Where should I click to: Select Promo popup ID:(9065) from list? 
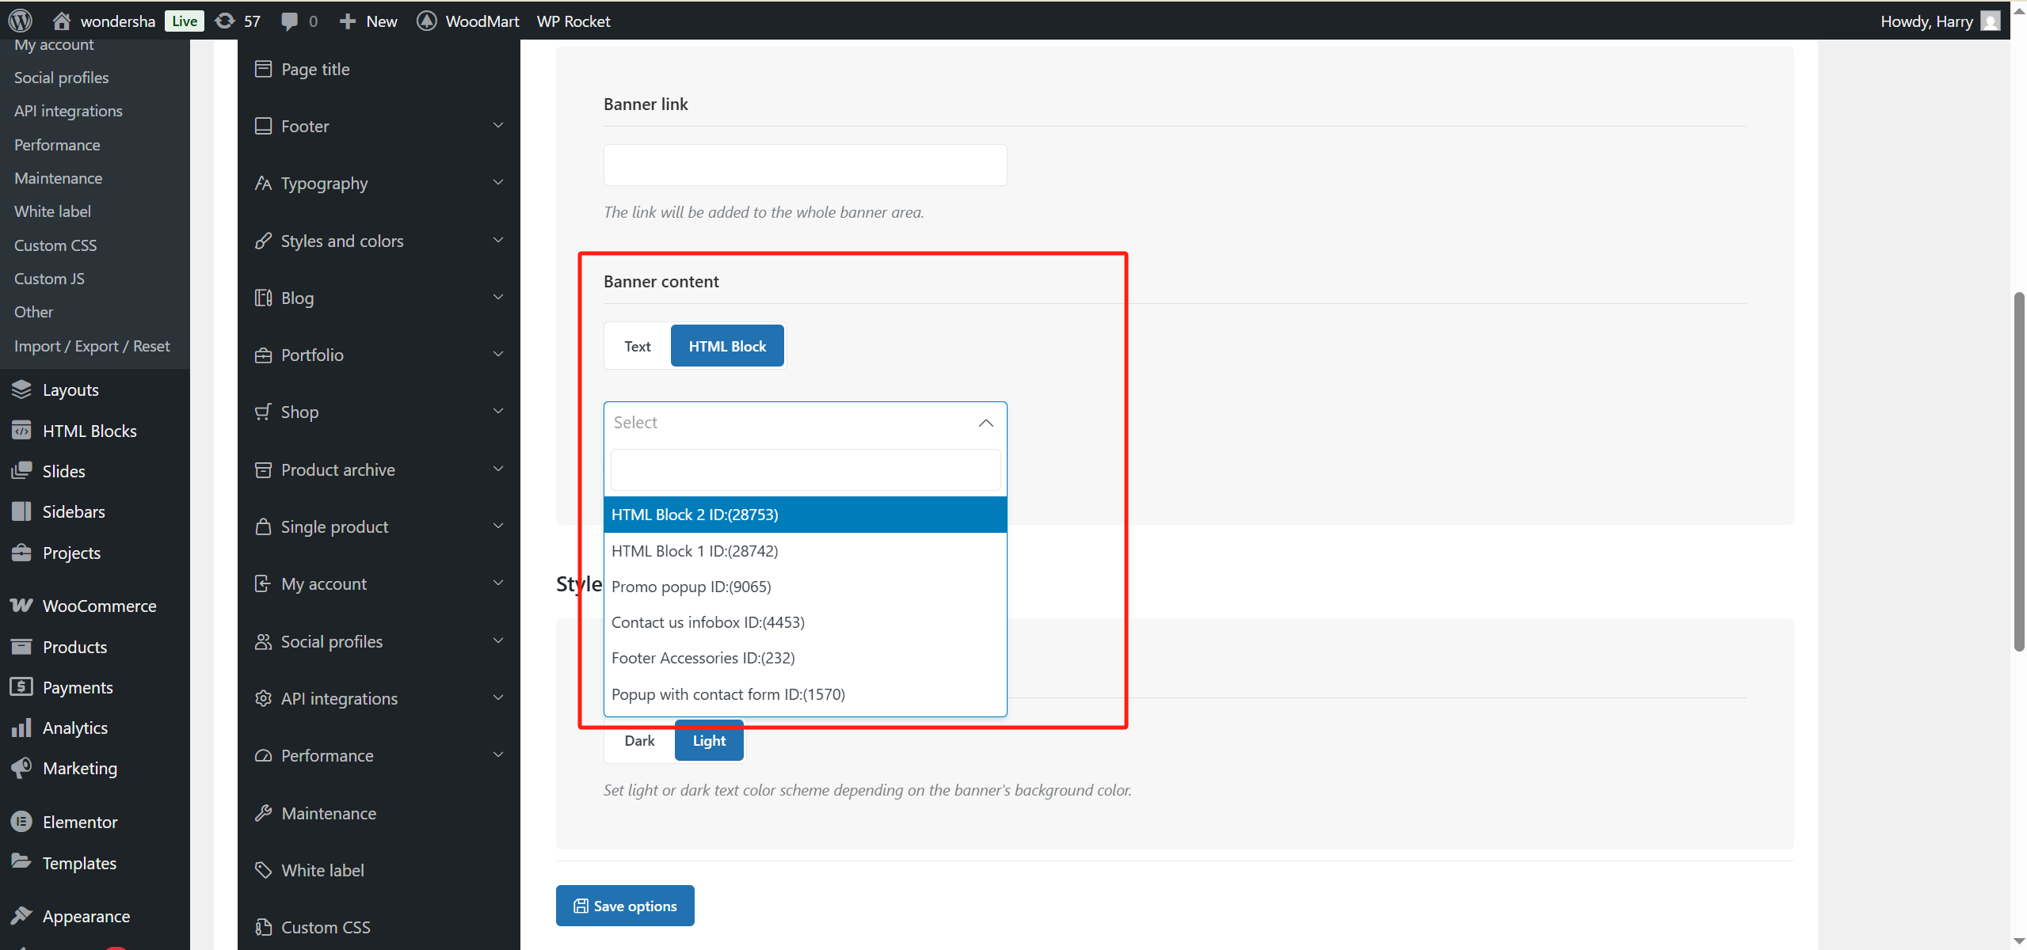coord(690,586)
